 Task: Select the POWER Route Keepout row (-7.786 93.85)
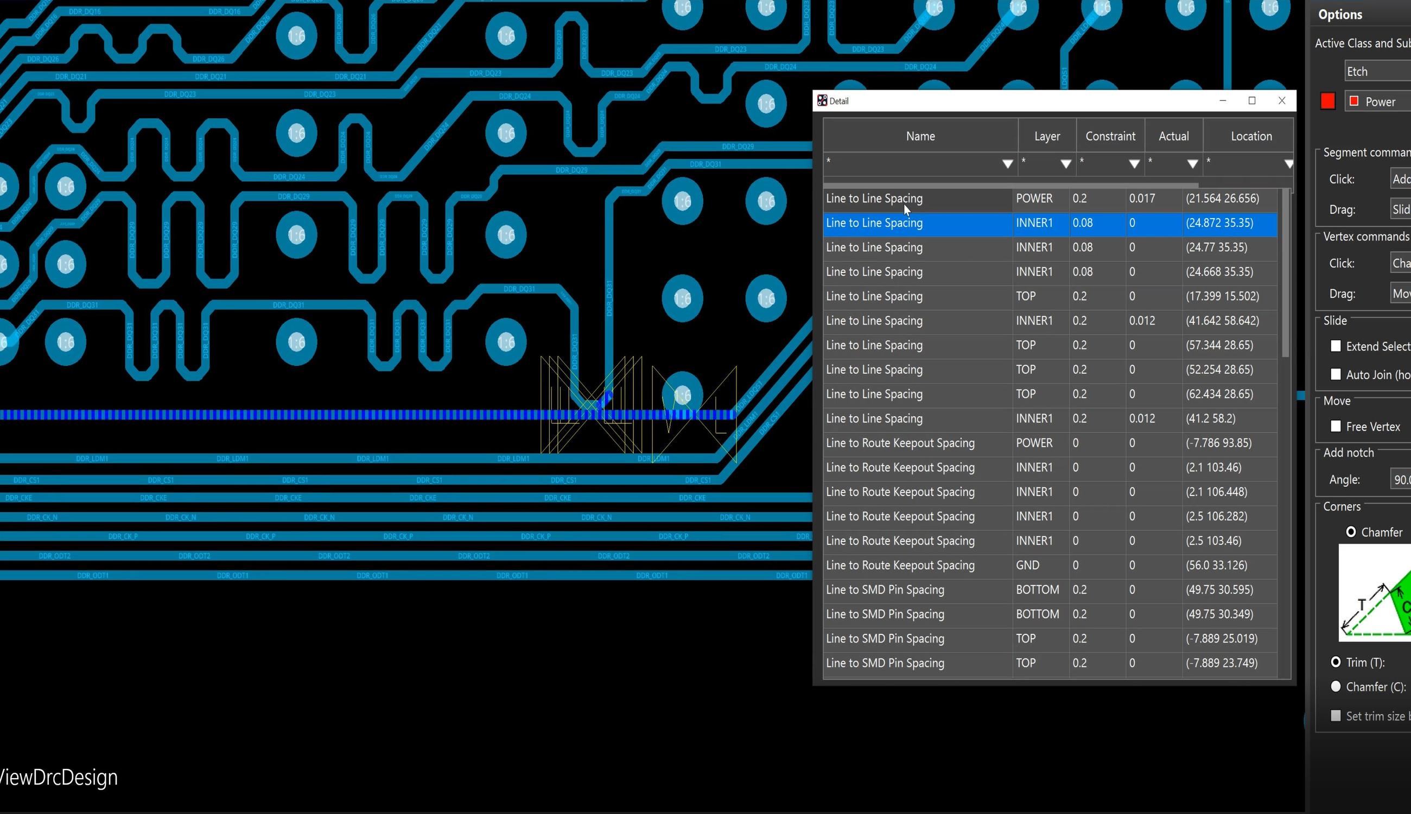coord(1050,443)
